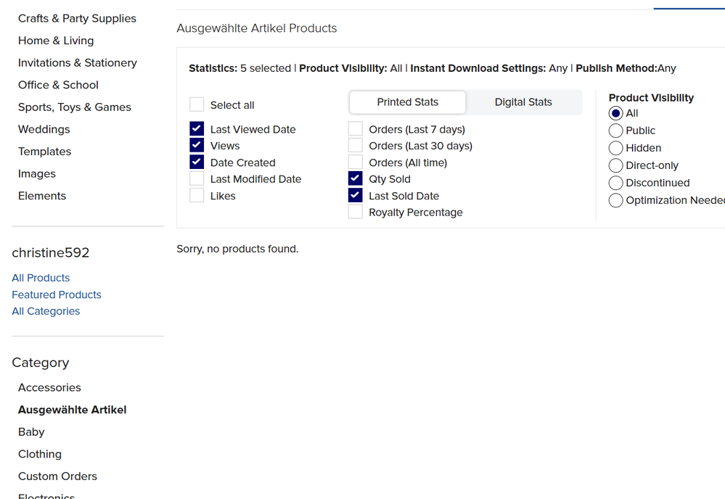Open the Weddings category
Screen dimensions: 725x499
(44, 129)
